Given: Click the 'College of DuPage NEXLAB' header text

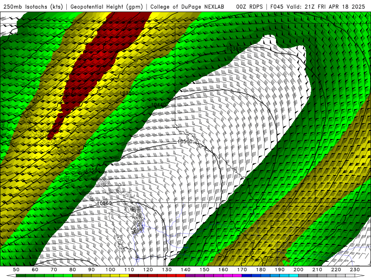Looking at the screenshot, I should [187, 7].
